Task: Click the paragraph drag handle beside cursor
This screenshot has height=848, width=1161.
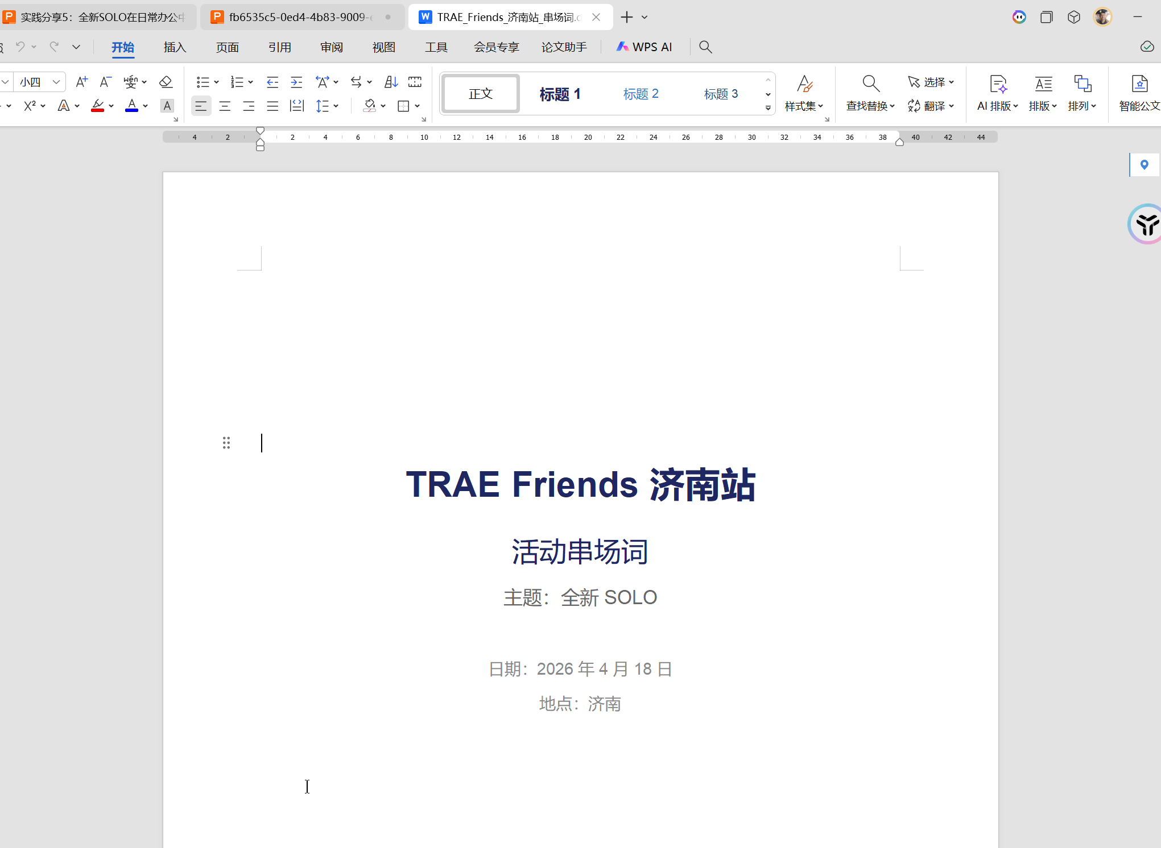Action: pos(226,443)
